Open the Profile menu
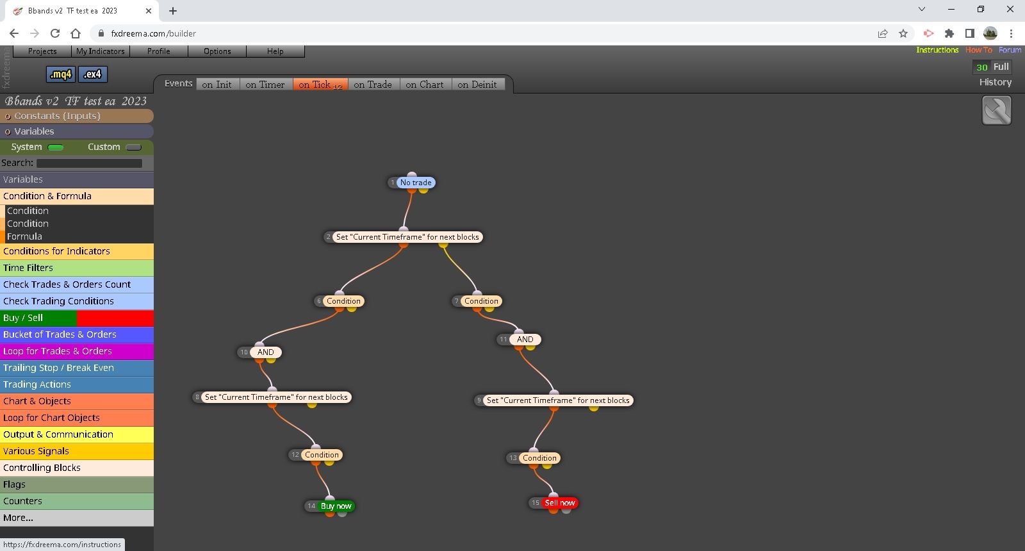The width and height of the screenshot is (1025, 551). click(159, 51)
